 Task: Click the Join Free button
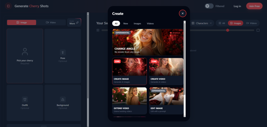coord(254,6)
